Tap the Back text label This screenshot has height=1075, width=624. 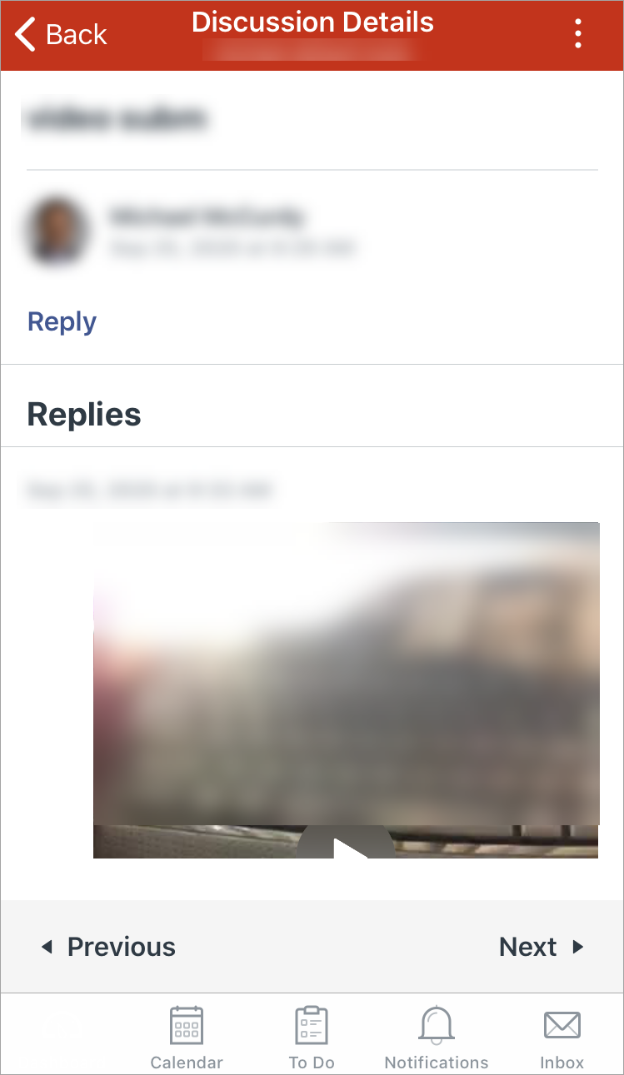coord(77,35)
